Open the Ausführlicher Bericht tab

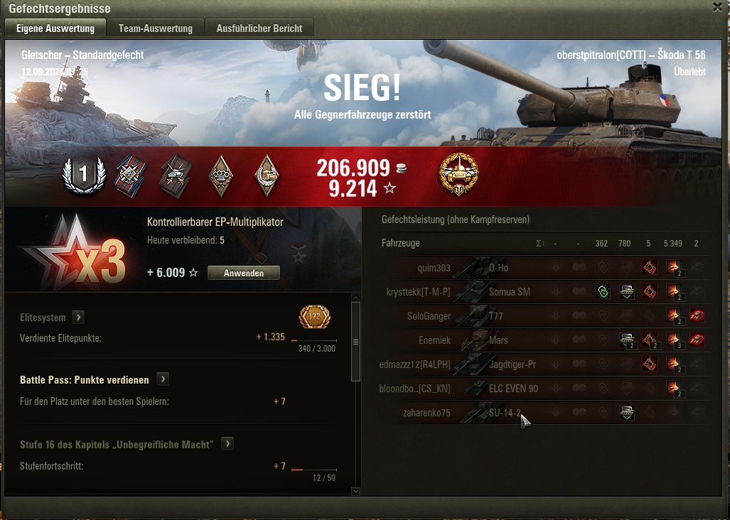[x=259, y=28]
